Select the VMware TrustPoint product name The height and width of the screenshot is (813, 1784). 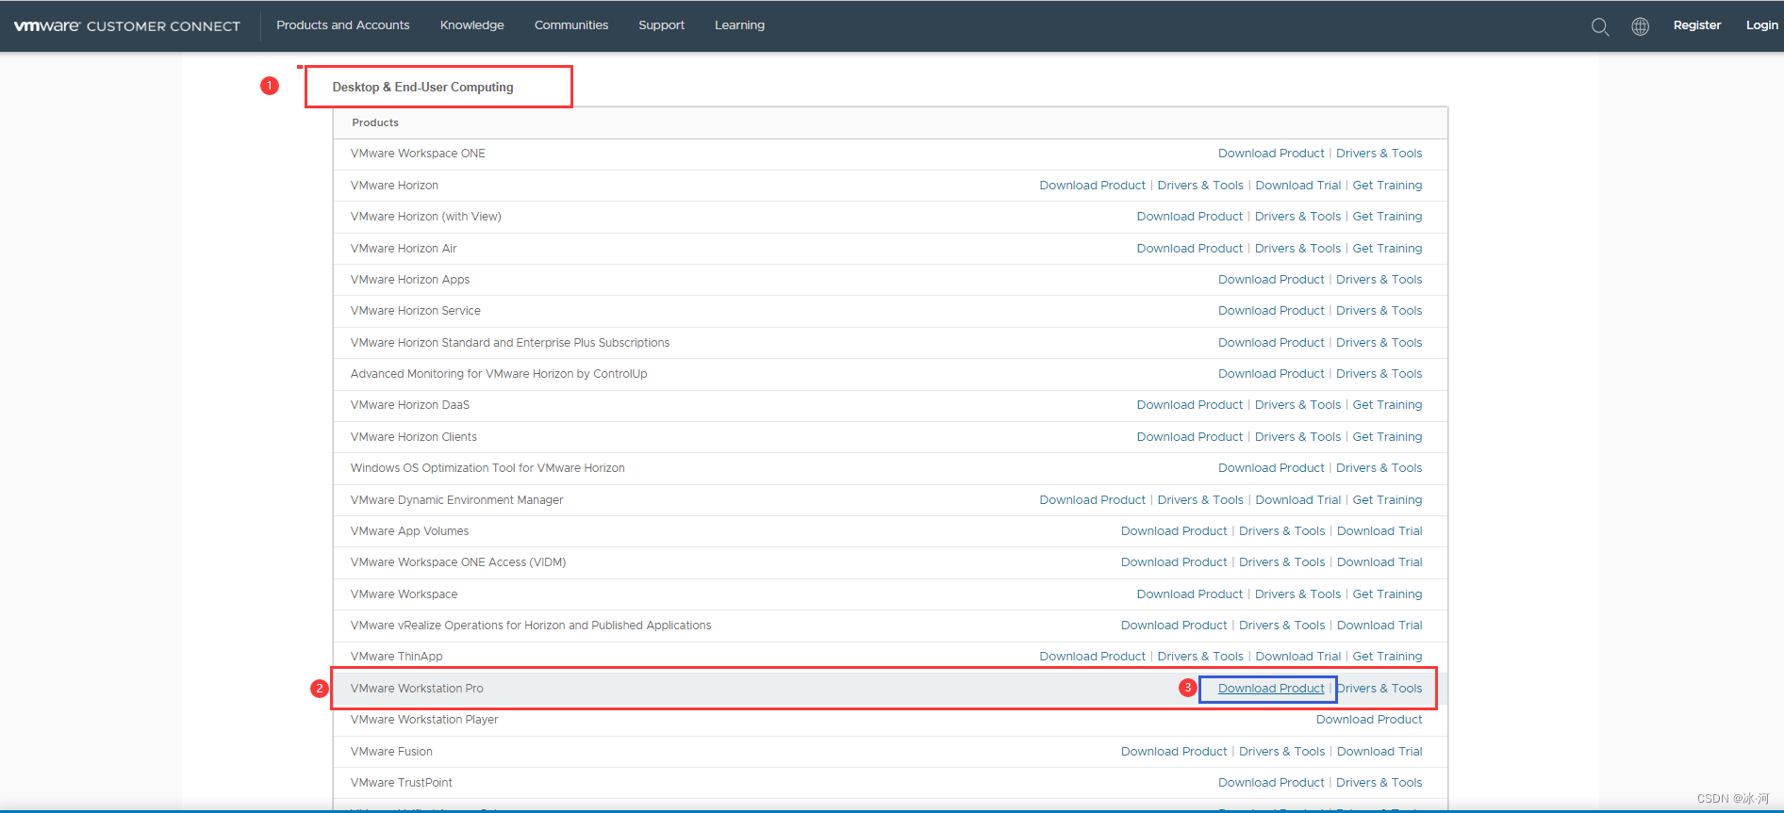pyautogui.click(x=402, y=783)
